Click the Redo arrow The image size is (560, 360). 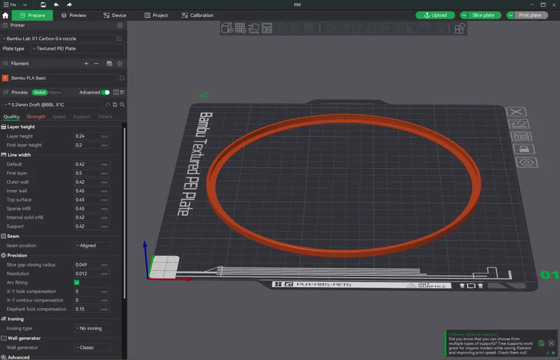point(69,4)
